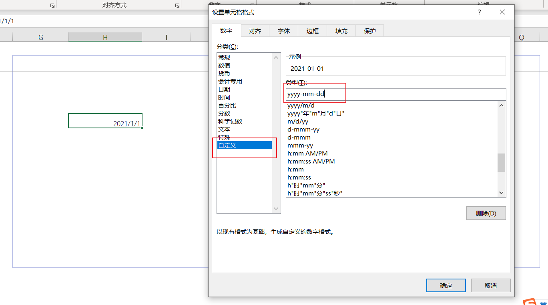Click the type list scrollbar thumb
Image resolution: width=548 pixels, height=305 pixels.
(x=501, y=163)
